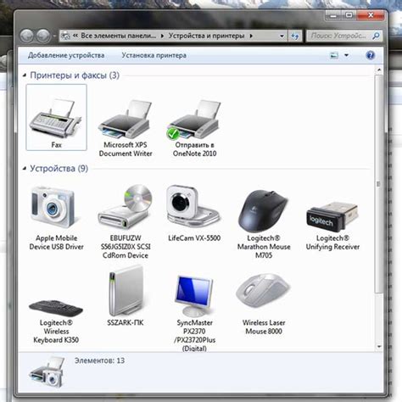Select the SyncMaster monitor icon

194,312
